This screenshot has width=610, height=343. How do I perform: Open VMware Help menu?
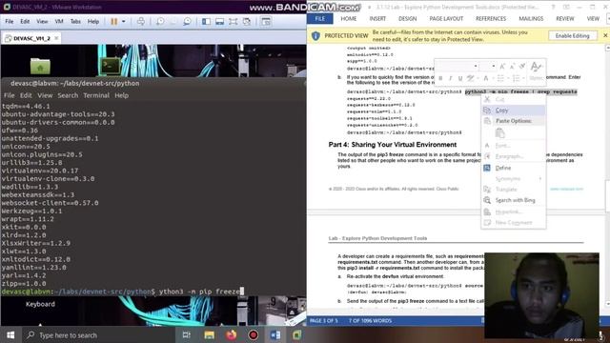[93, 21]
